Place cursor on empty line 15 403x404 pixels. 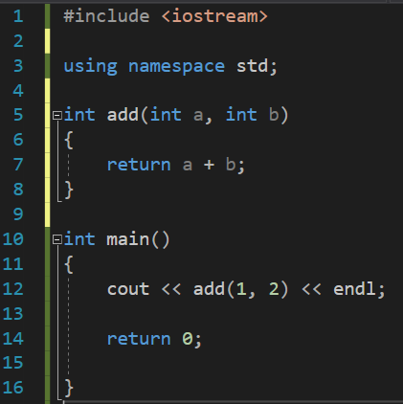(x=223, y=364)
